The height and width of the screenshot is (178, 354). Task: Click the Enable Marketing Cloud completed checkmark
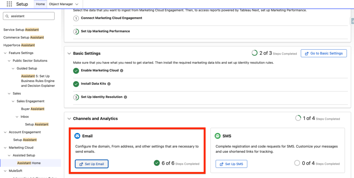(76, 71)
